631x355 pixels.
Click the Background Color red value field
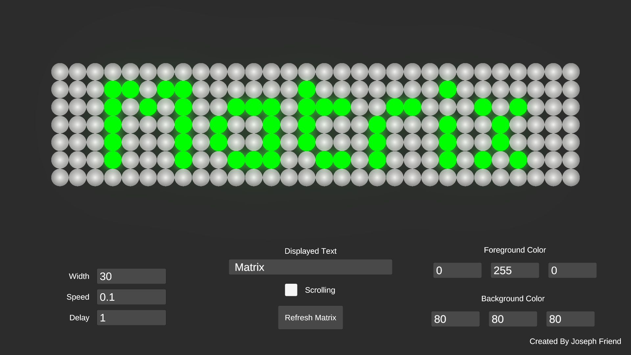pyautogui.click(x=455, y=319)
